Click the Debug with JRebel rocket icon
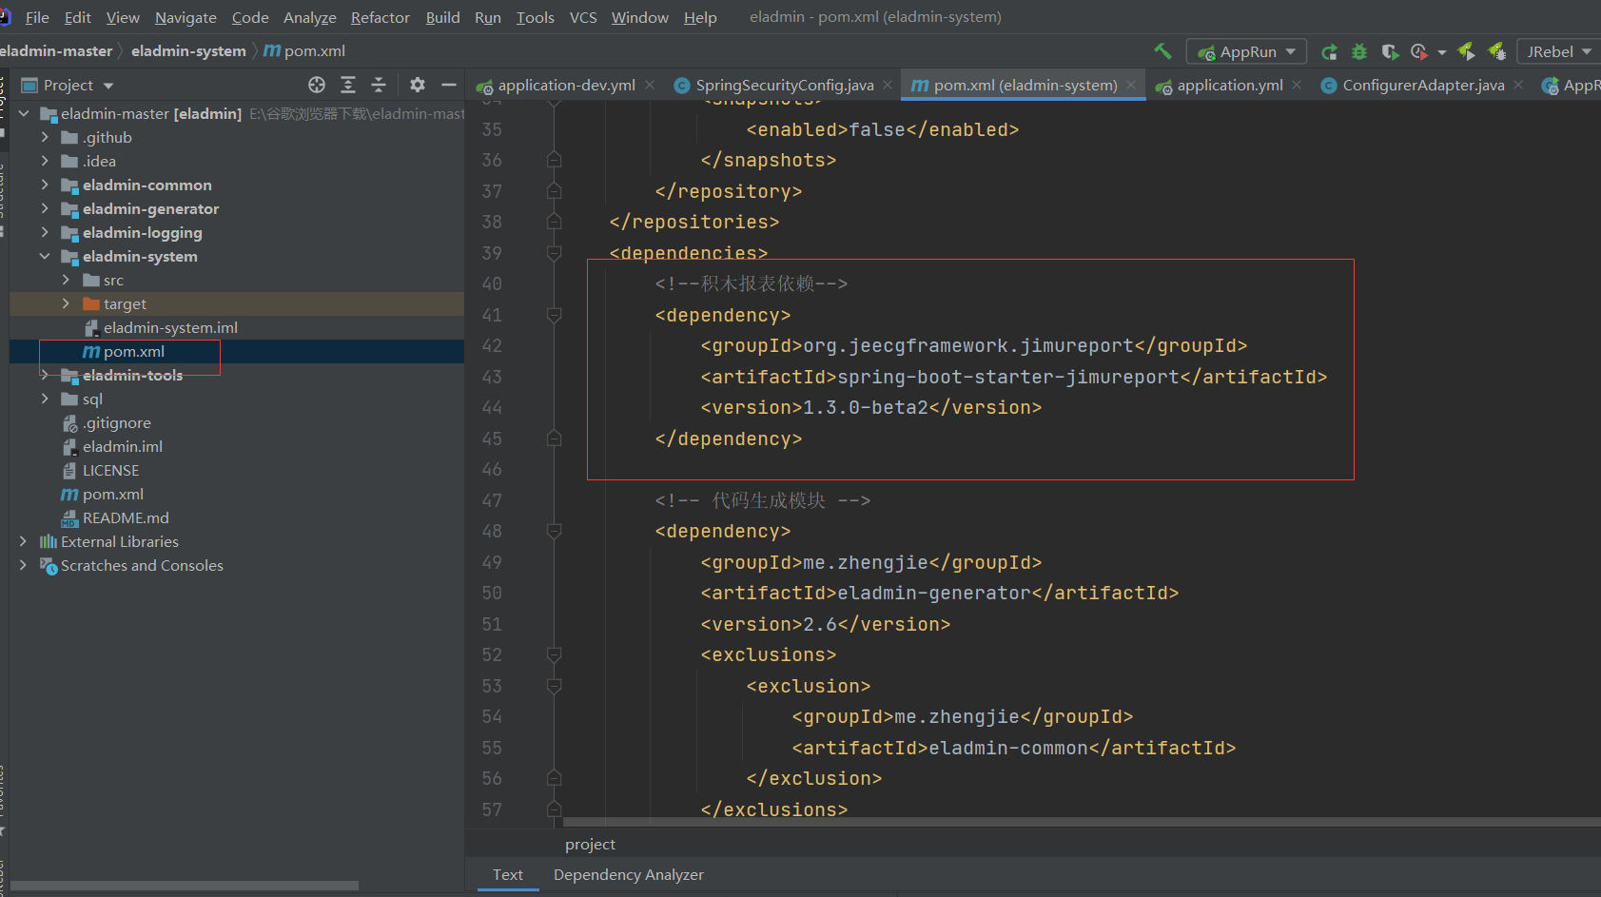The height and width of the screenshot is (897, 1601). click(1496, 51)
